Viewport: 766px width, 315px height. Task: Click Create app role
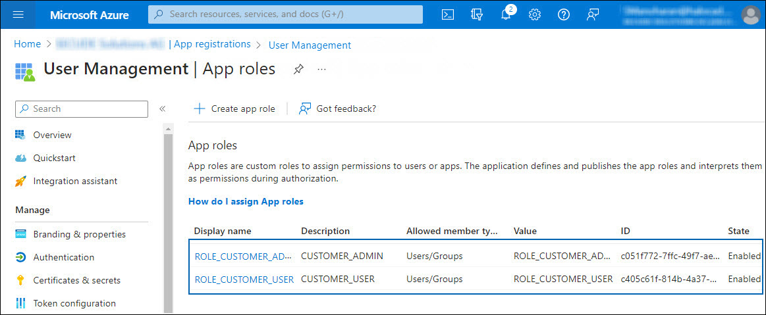pos(234,109)
